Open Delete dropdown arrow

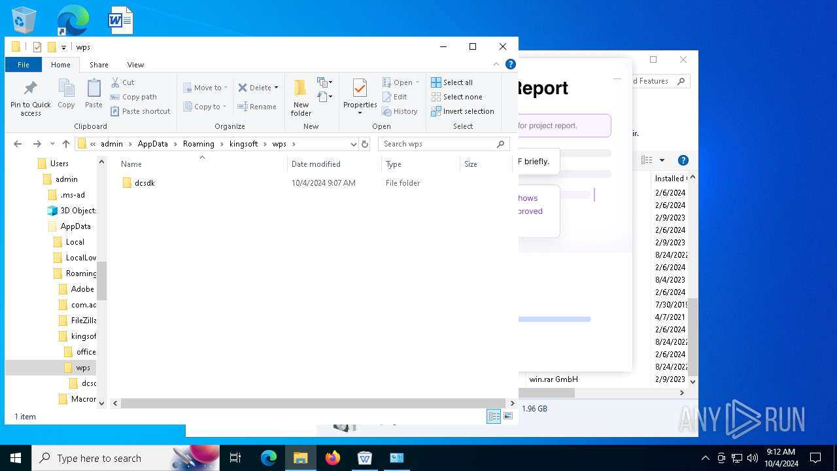[x=276, y=88]
